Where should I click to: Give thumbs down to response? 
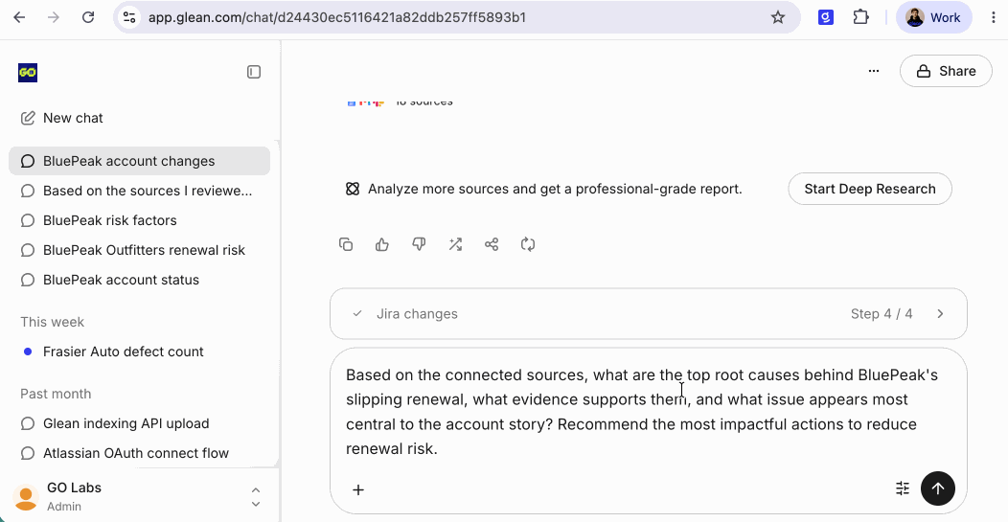click(419, 244)
